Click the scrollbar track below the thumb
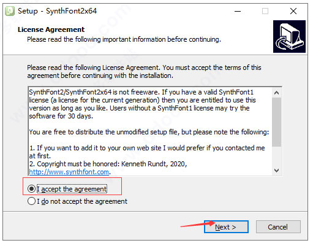The width and height of the screenshot is (313, 243). 277,156
